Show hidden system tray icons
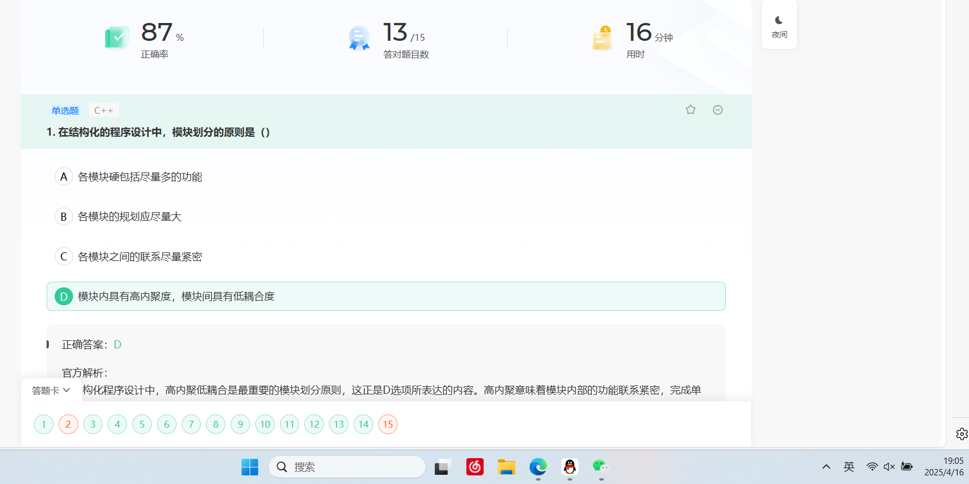This screenshot has height=484, width=969. click(x=826, y=467)
